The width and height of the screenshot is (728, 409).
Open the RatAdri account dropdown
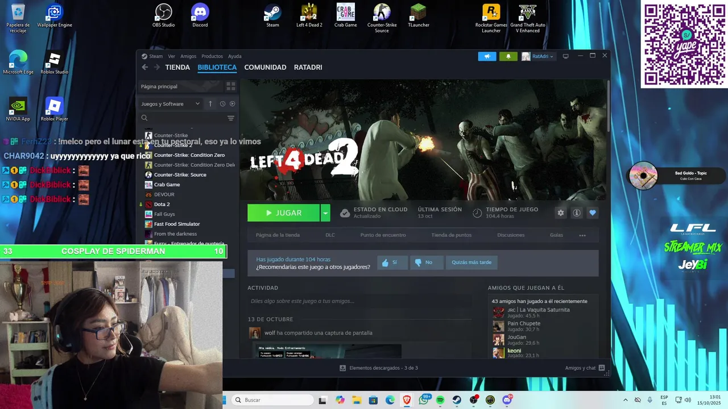pyautogui.click(x=537, y=56)
